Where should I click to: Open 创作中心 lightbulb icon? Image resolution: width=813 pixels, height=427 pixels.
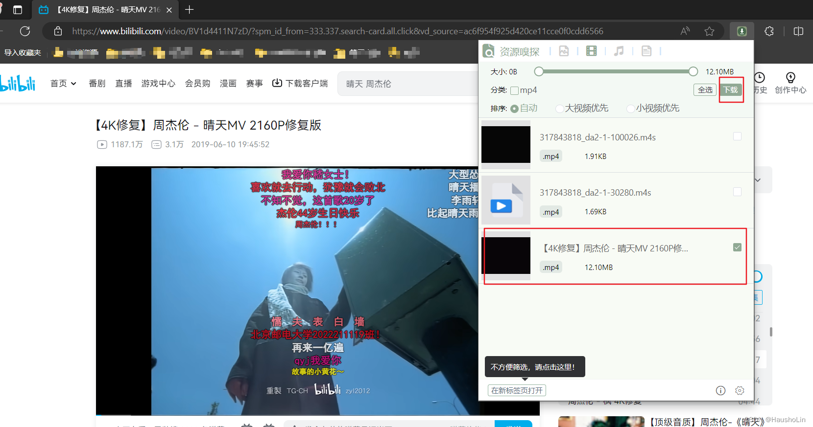point(790,77)
